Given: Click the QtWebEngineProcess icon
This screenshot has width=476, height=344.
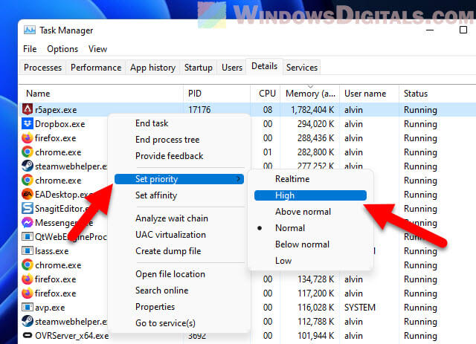Looking at the screenshot, I should coord(28,236).
